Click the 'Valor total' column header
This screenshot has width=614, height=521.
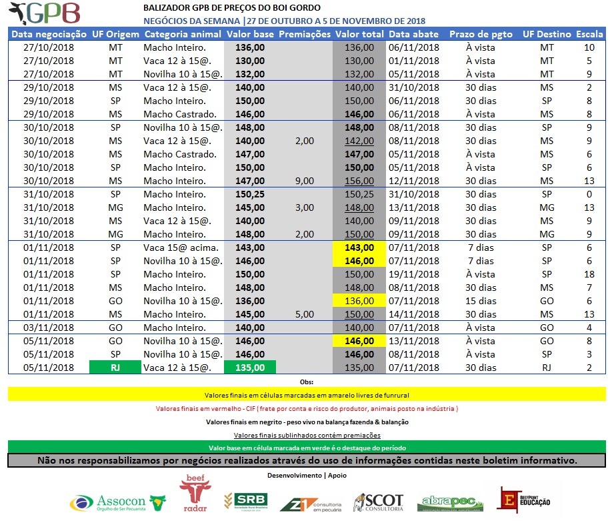click(359, 34)
